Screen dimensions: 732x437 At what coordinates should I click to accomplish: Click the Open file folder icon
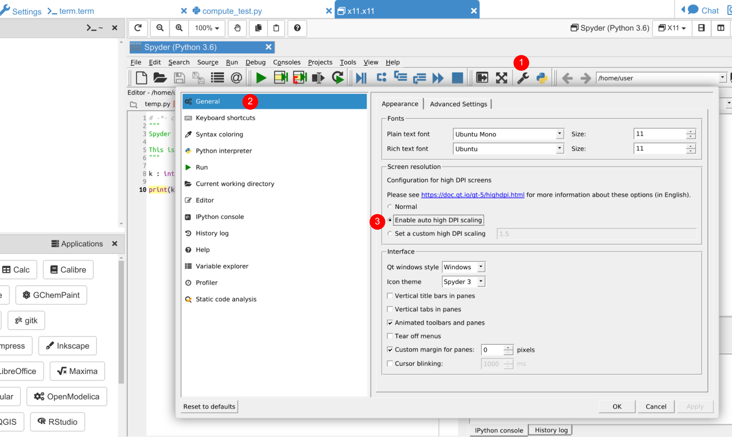(x=160, y=78)
